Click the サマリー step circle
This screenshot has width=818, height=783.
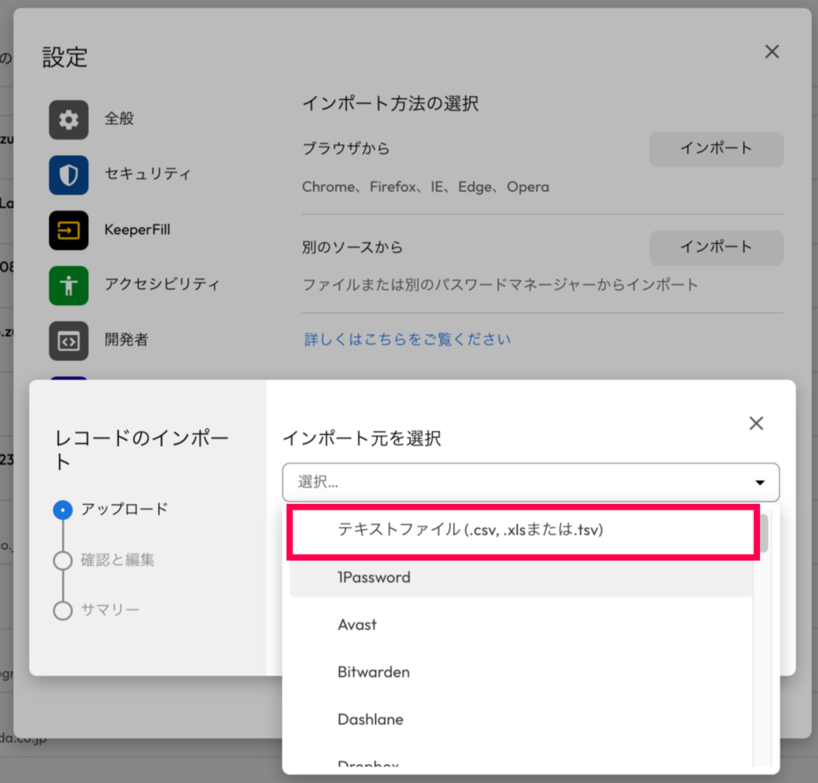click(63, 611)
